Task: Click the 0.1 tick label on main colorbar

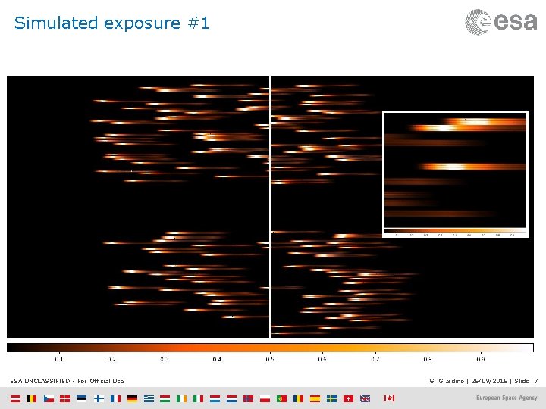Action: click(59, 359)
